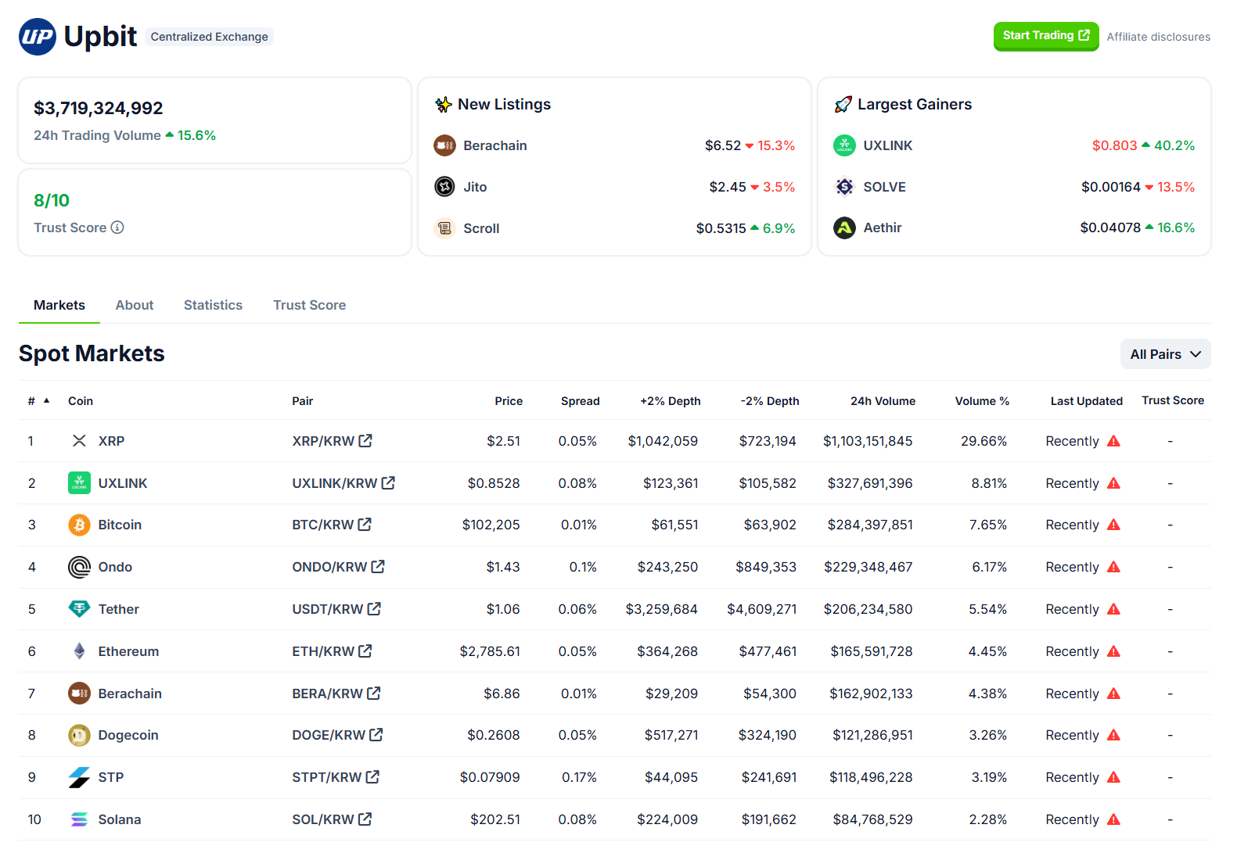Sort the table by Price column

(509, 401)
